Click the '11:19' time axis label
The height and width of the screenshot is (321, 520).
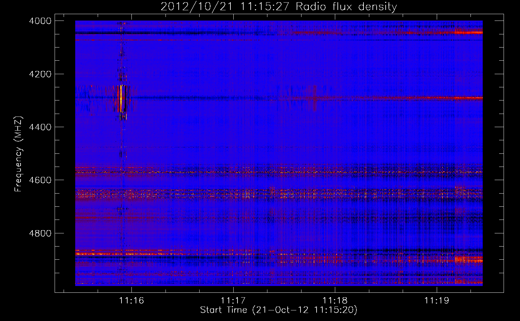tap(436, 300)
